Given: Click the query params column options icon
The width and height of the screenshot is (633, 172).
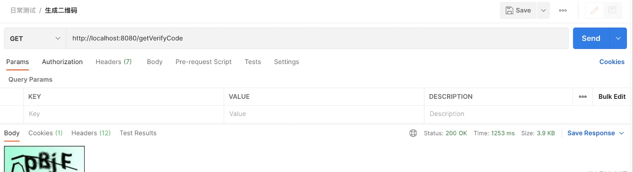Looking at the screenshot, I should click(x=582, y=97).
